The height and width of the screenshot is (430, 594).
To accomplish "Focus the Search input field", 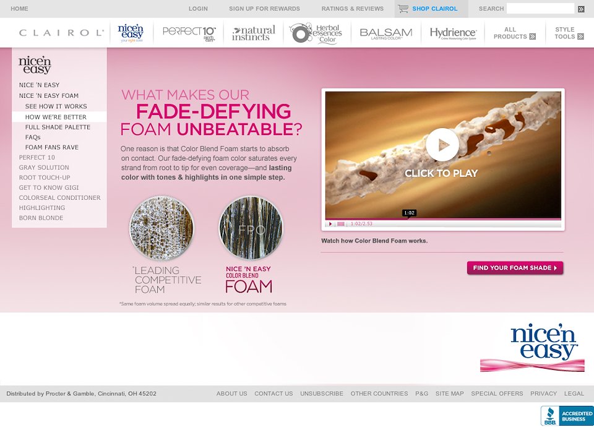I will click(x=540, y=8).
